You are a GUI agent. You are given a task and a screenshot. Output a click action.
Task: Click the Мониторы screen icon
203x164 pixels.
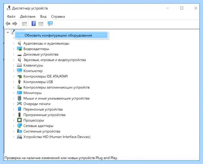19,93
